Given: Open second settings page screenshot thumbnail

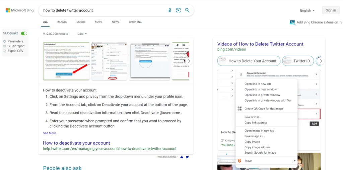Looking at the screenshot, I should tap(110, 61).
